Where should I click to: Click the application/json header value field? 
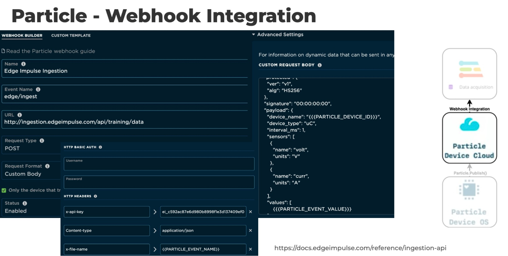coord(203,231)
